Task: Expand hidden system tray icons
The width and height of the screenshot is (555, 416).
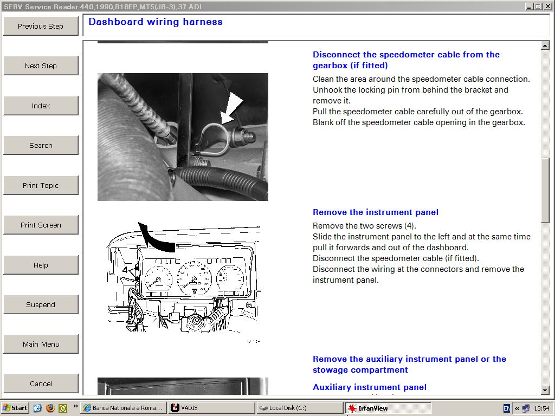Action: point(517,408)
